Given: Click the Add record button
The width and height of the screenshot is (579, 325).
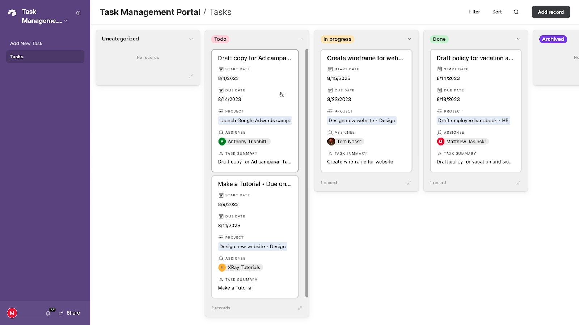Looking at the screenshot, I should click(x=551, y=12).
